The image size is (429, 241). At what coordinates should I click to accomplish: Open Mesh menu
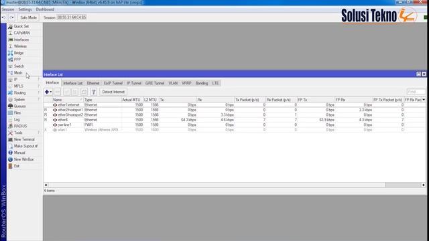[18, 73]
